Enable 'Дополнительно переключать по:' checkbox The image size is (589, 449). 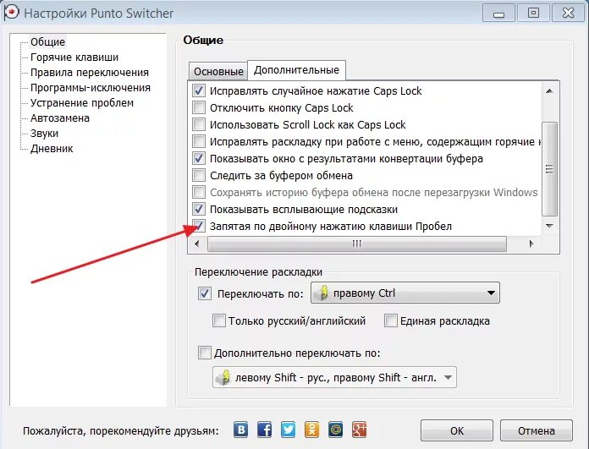pos(204,353)
